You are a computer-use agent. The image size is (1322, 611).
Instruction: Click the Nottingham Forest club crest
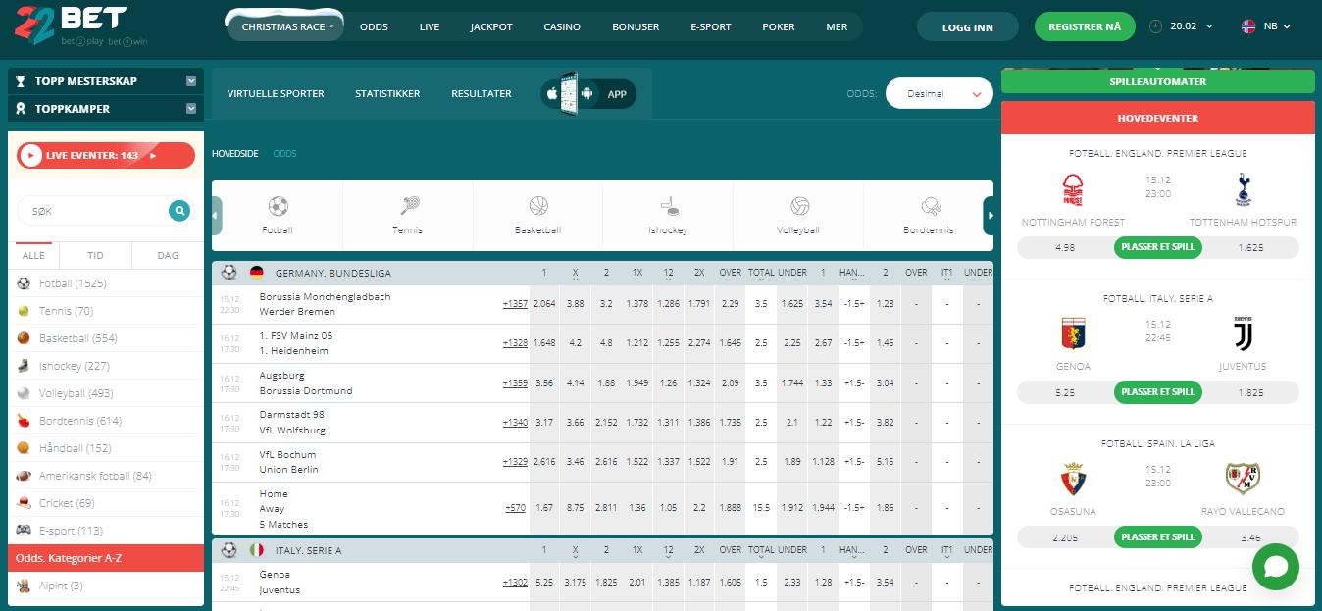1073,190
